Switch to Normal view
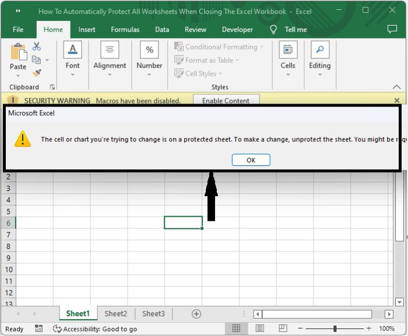The height and width of the screenshot is (336, 408). pyautogui.click(x=236, y=328)
